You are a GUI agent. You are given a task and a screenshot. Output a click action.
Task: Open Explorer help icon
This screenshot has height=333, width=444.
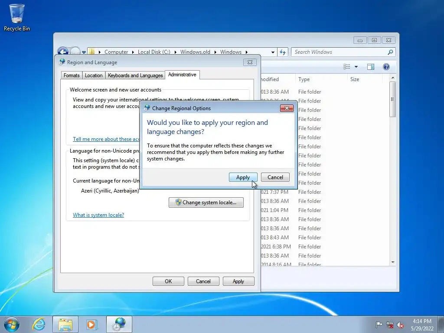pos(386,67)
